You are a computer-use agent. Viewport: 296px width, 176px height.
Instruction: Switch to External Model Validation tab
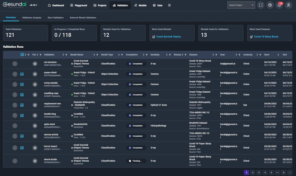point(83,18)
